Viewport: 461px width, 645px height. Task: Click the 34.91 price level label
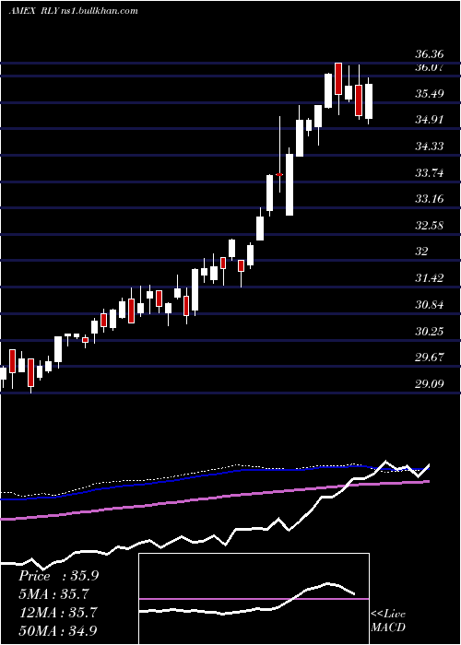click(430, 120)
